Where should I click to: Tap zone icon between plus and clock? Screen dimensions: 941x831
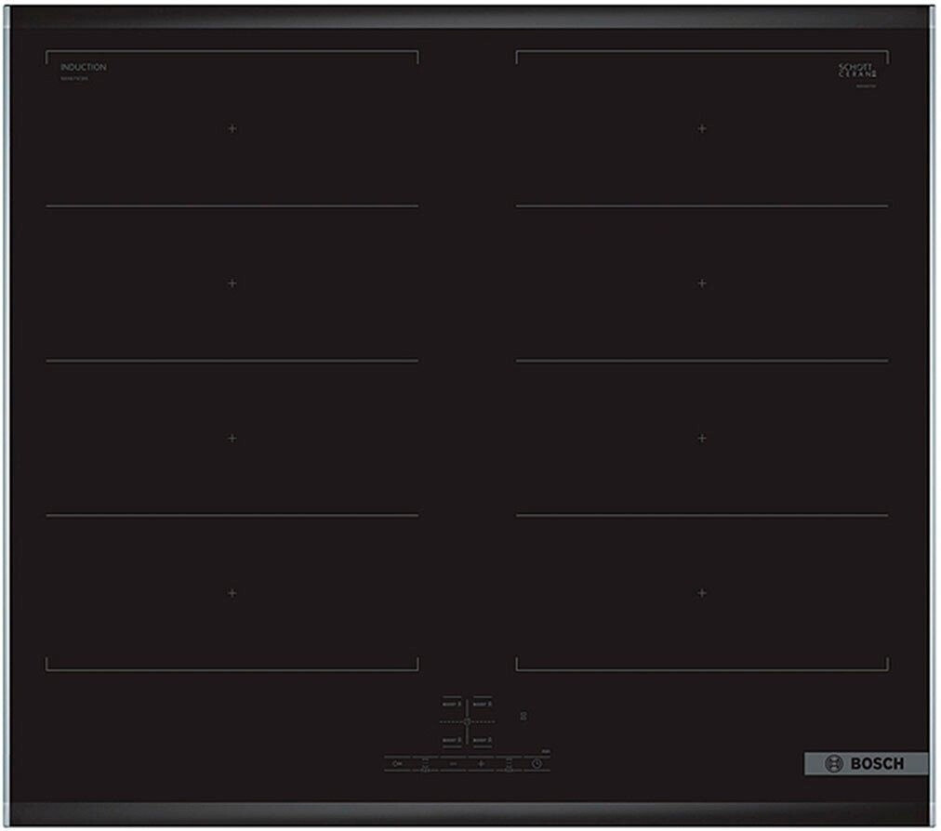[x=509, y=764]
